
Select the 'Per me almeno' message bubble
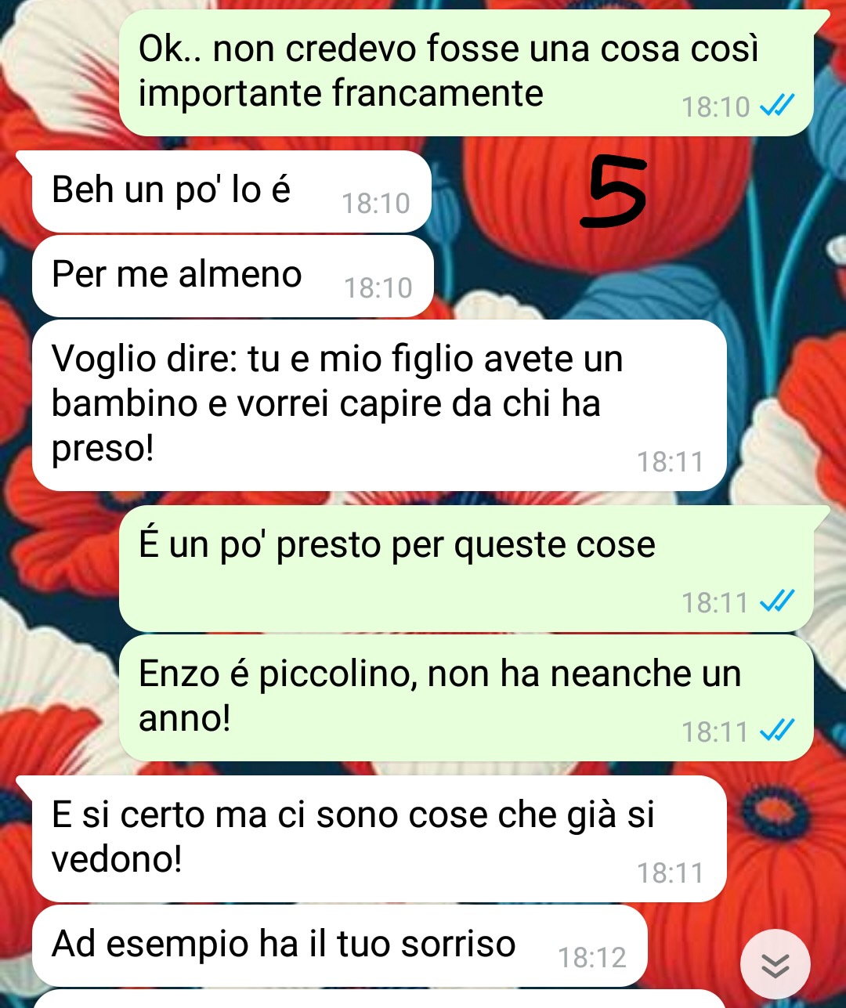(x=233, y=276)
